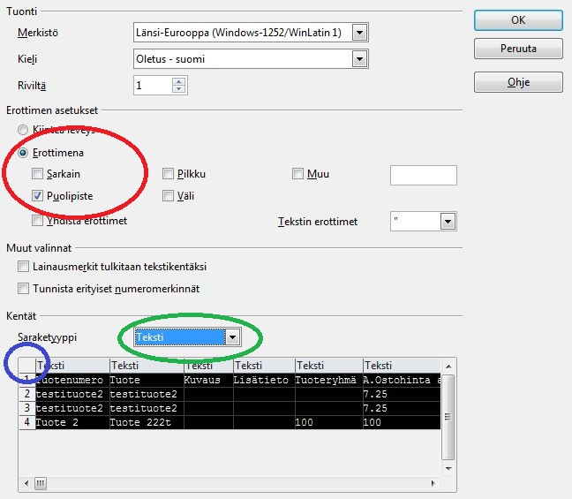572x499 pixels.
Task: Toggle the Väli checkbox
Action: [169, 196]
